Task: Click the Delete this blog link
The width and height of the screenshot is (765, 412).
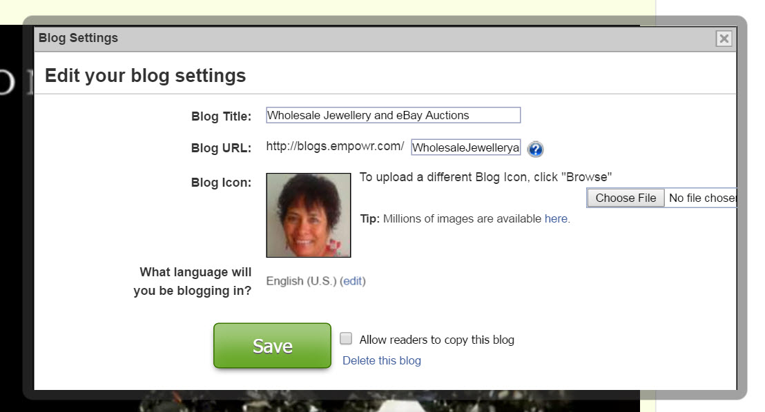Action: tap(382, 360)
